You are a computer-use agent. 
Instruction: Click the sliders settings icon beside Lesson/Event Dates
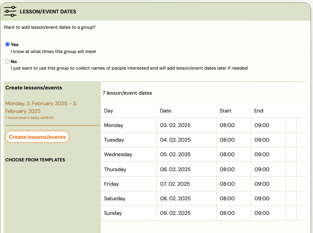pos(10,12)
